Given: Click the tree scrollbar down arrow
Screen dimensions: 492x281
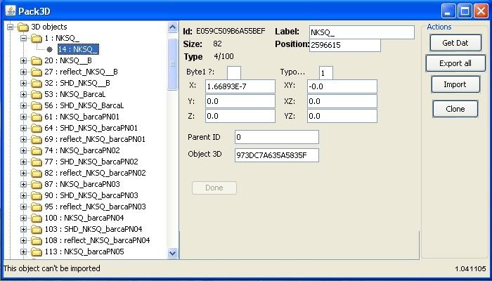Looking at the screenshot, I should pos(173,253).
